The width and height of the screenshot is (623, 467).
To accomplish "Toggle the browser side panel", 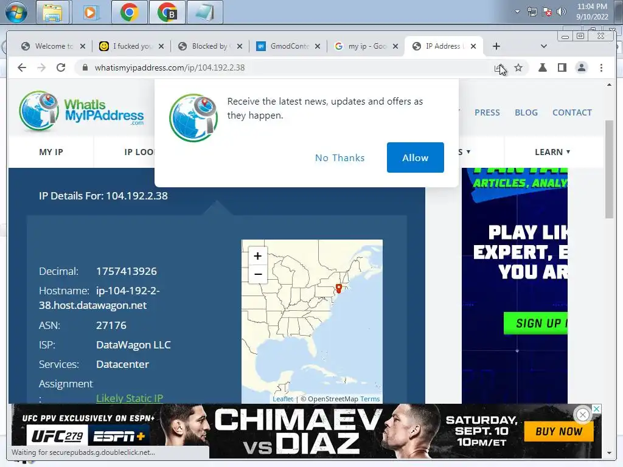I will [x=562, y=67].
